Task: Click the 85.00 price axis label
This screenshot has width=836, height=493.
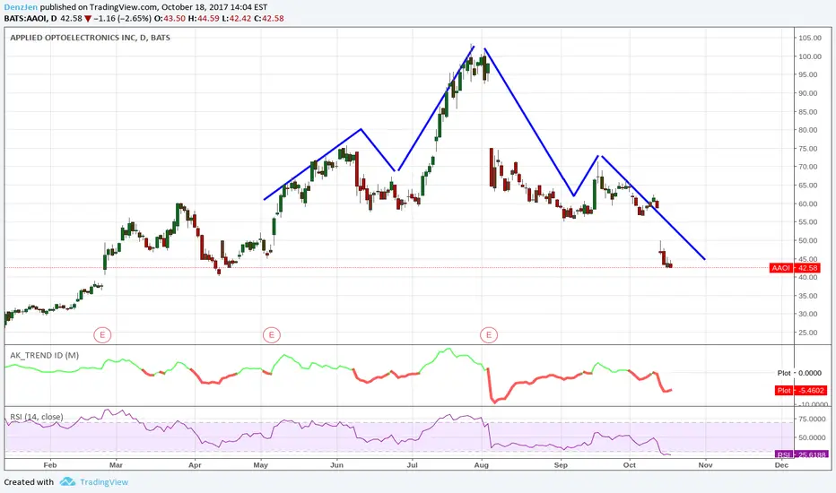Action: coord(809,112)
